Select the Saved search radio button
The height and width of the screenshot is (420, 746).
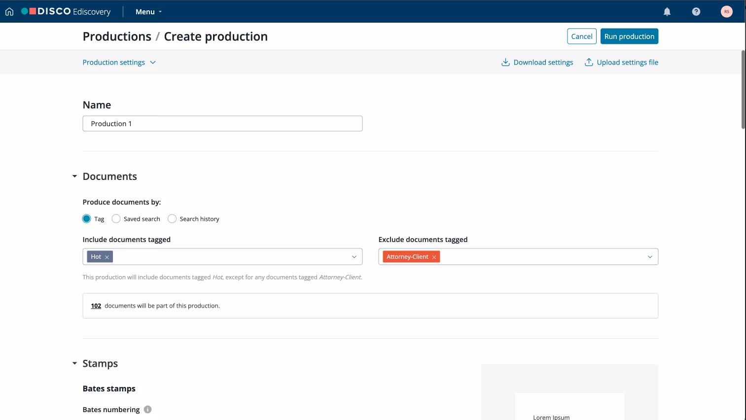[116, 218]
